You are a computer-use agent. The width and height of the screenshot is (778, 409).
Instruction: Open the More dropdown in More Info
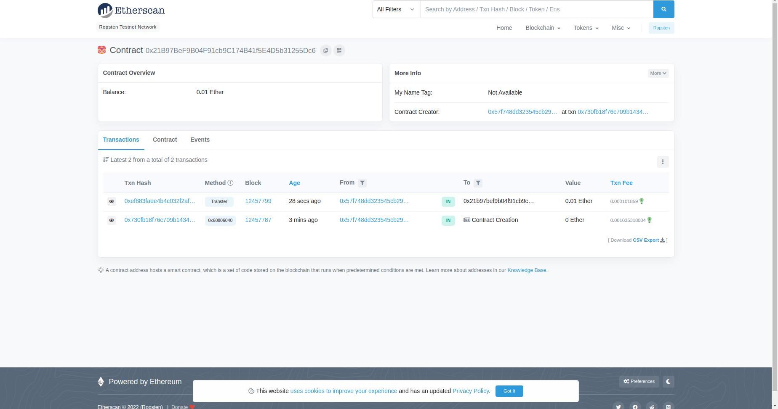658,73
